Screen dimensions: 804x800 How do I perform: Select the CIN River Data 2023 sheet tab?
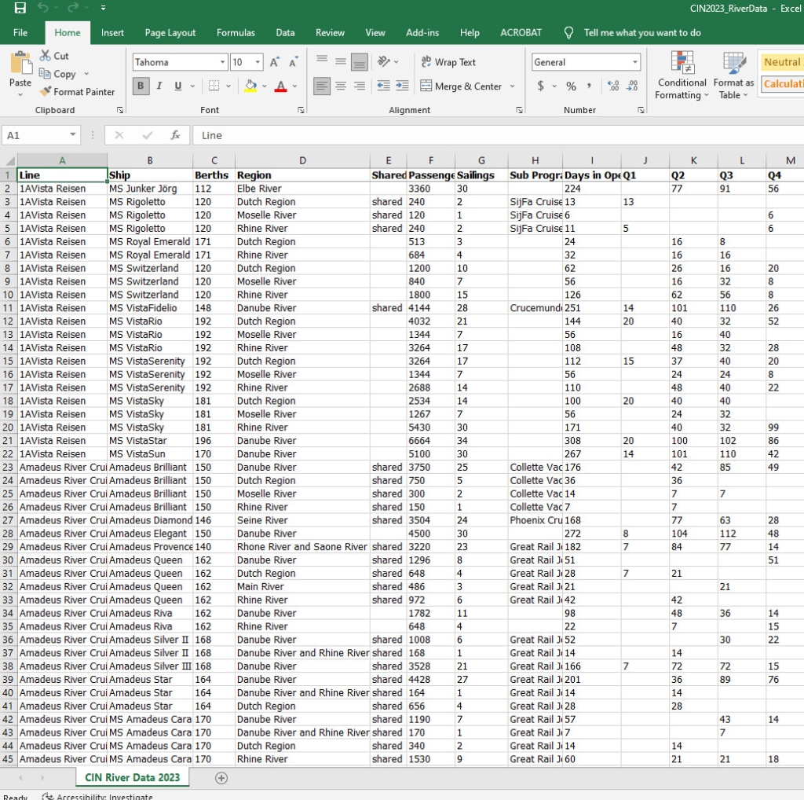(132, 777)
